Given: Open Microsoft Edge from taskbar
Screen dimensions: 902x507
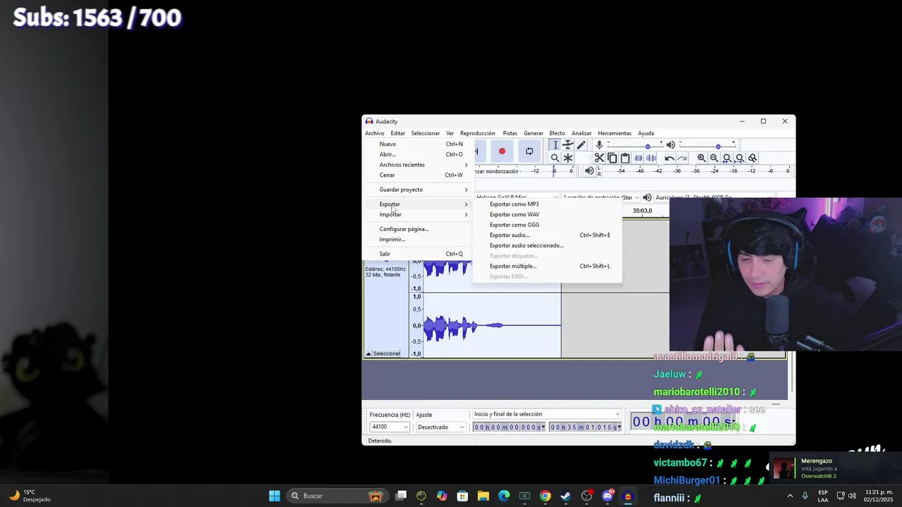Looking at the screenshot, I should (504, 496).
